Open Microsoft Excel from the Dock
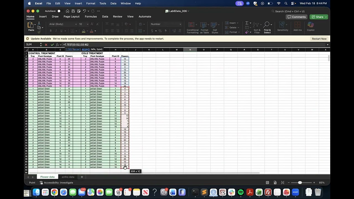354x199 pixels. (259, 192)
